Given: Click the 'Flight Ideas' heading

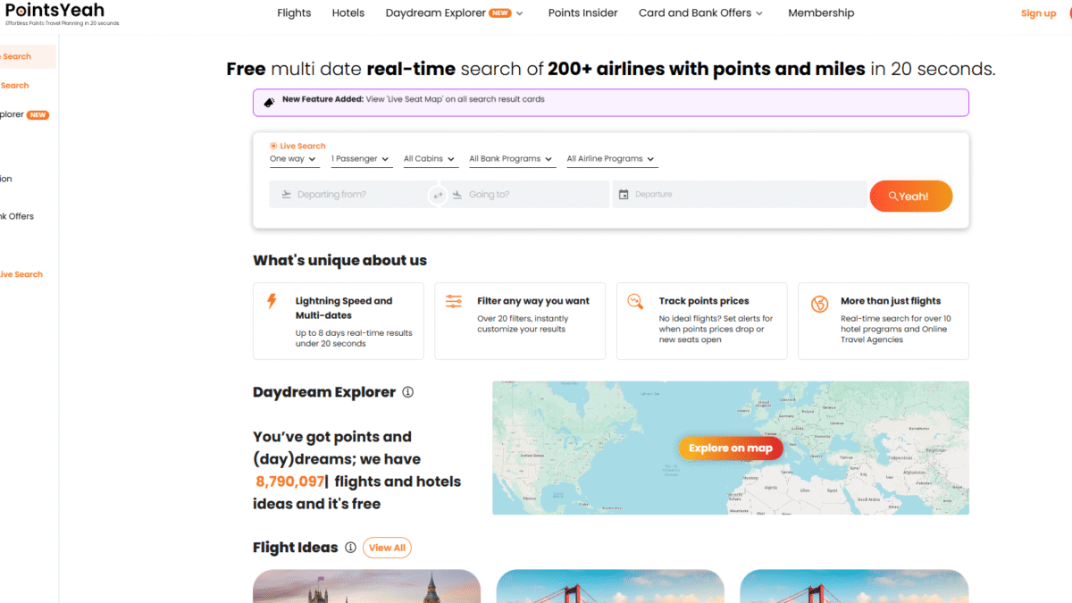Looking at the screenshot, I should point(296,548).
